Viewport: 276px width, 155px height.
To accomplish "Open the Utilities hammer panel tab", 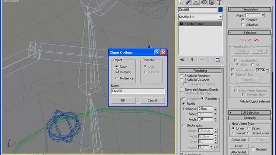I will tap(219, 2).
